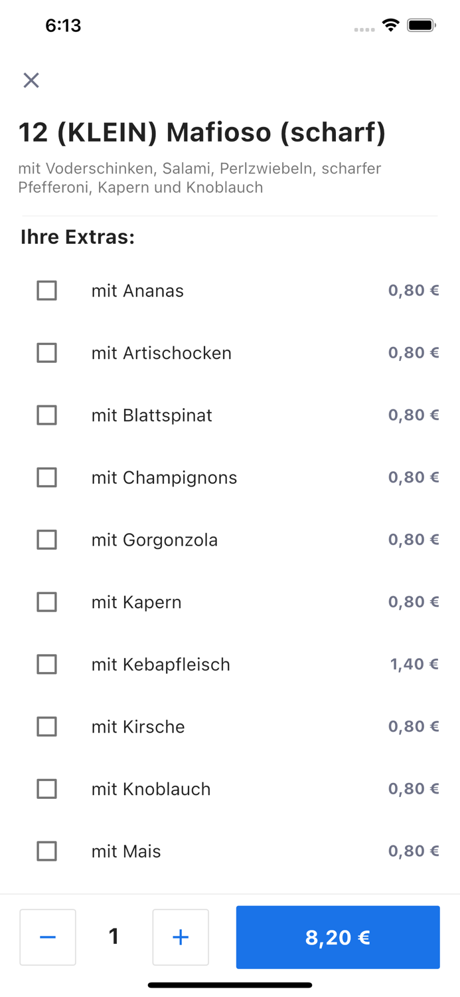Add pizza to cart via 8,20 € button
This screenshot has width=460, height=997.
tap(338, 937)
